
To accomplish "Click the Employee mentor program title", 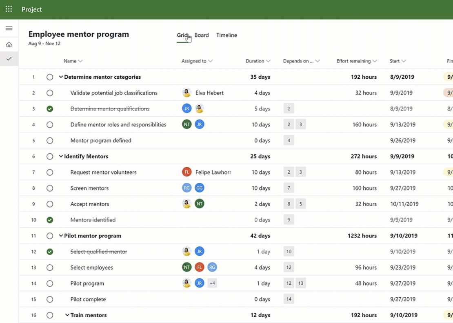I will point(78,34).
